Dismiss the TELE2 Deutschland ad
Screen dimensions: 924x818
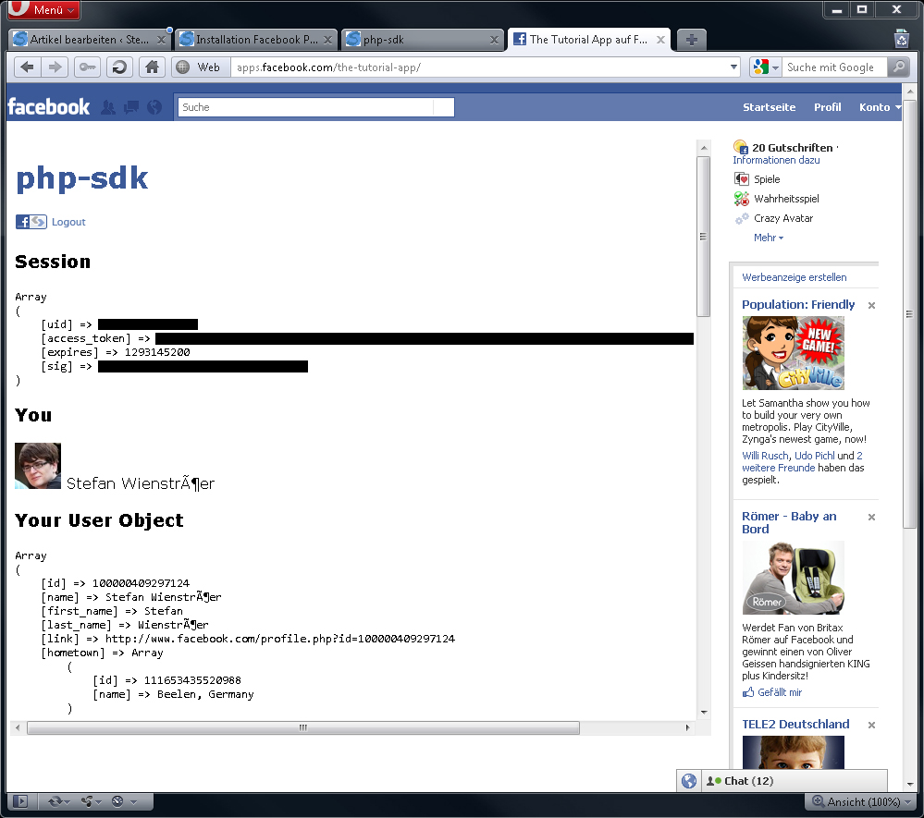pyautogui.click(x=871, y=725)
